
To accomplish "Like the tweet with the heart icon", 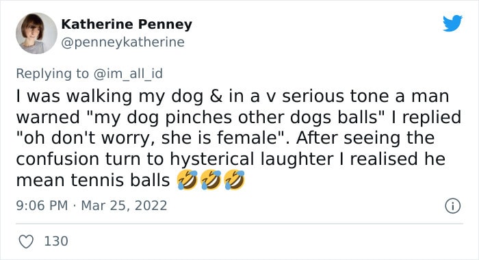I will [26, 242].
